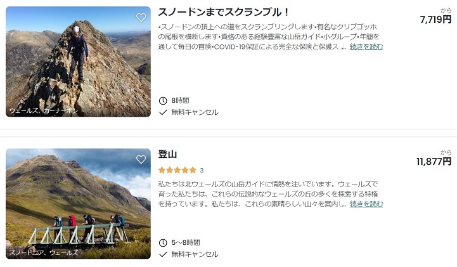
Task: Favorite the Snowdon scramble tour with heart icon
Action: (x=141, y=18)
